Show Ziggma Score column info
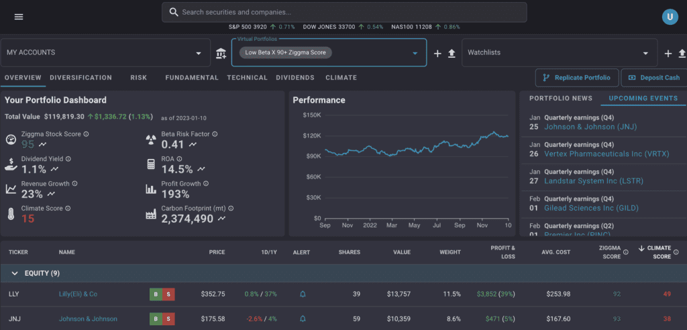This screenshot has height=330, width=687. tap(626, 252)
